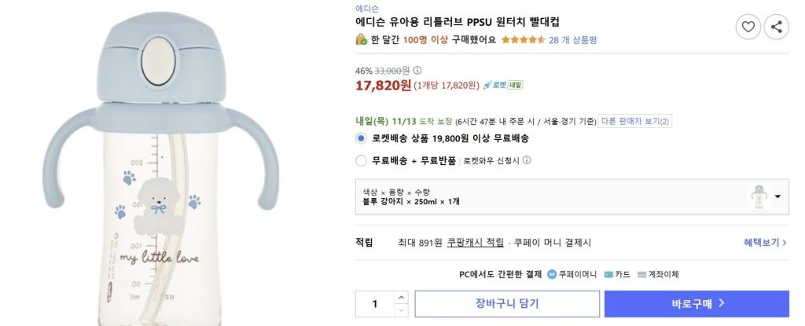Viewport: 805px width, 326px height.
Task: Open the 28 개 상품평 reviews link
Action: [x=572, y=40]
